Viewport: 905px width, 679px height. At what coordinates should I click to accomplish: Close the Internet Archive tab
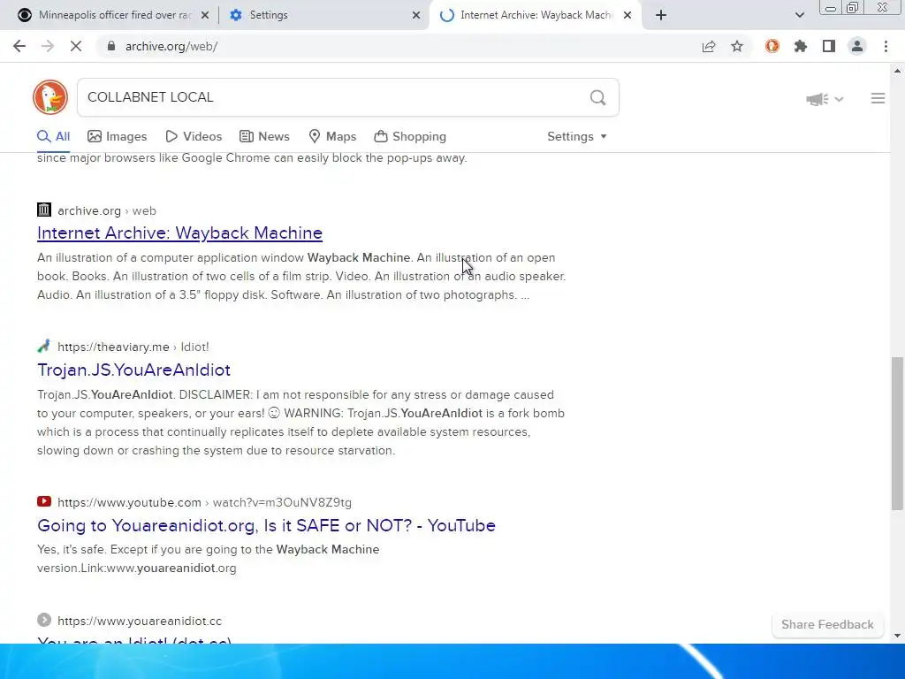pyautogui.click(x=627, y=15)
